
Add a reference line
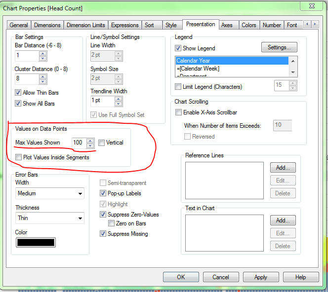tap(283, 168)
